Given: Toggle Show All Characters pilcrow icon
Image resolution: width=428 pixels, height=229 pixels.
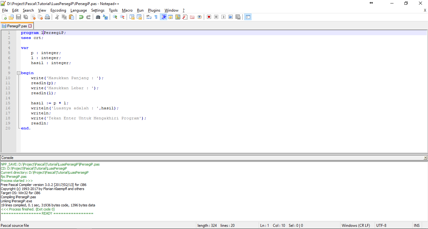Looking at the screenshot, I should point(156,17).
